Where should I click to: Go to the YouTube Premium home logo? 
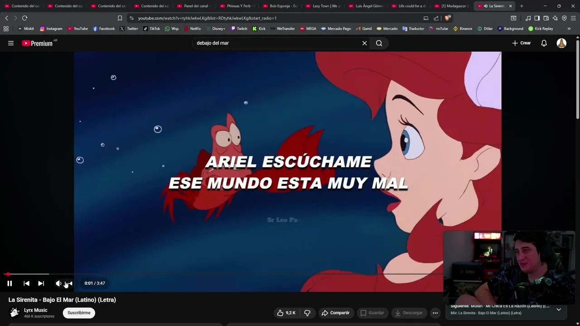[37, 43]
